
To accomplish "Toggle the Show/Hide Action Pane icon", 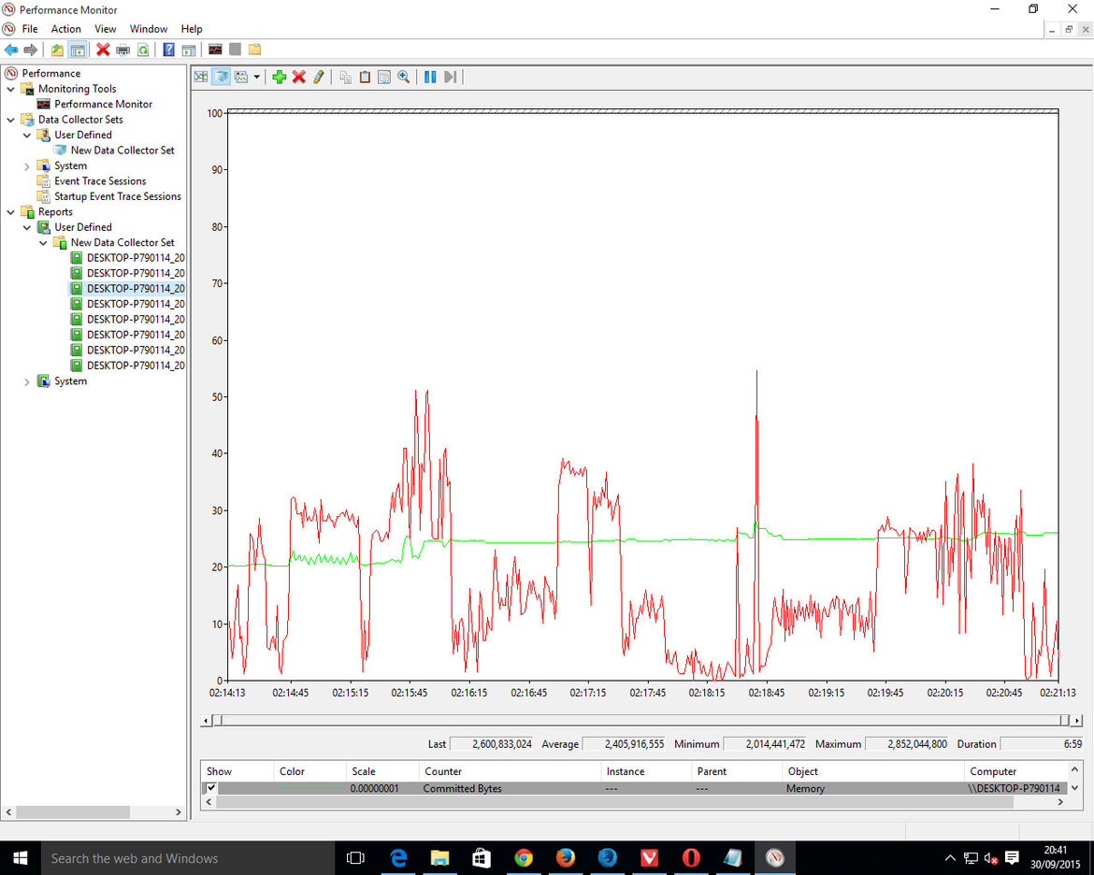I will (188, 50).
